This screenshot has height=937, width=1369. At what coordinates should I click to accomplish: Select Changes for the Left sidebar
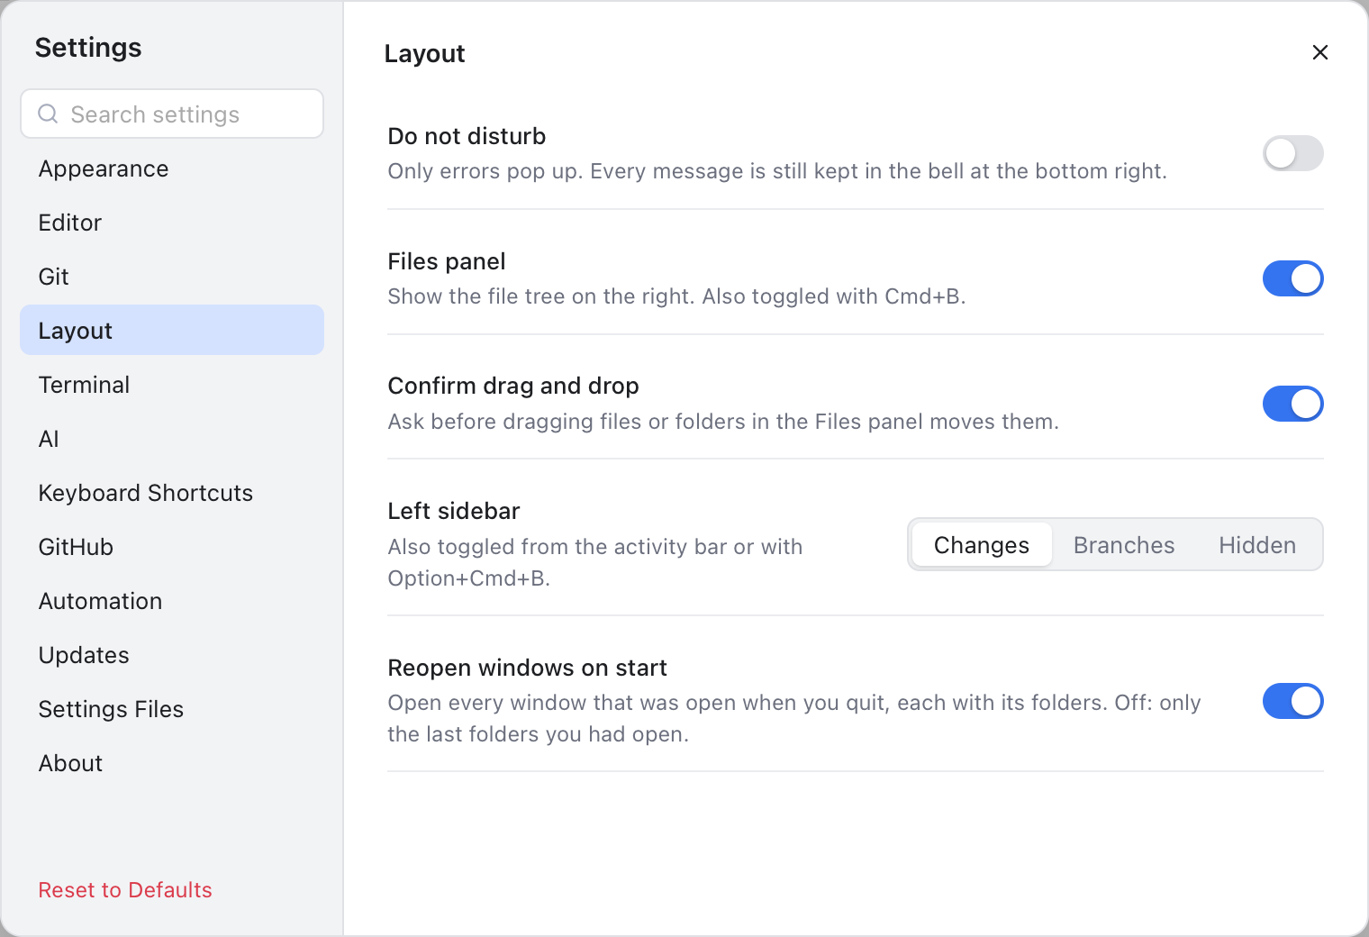click(982, 545)
